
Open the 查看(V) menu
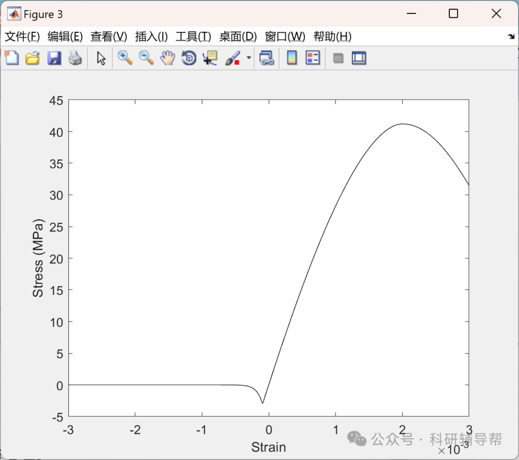[109, 37]
